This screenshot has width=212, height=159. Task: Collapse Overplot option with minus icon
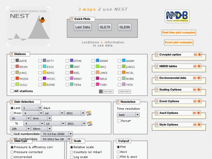tap(195, 54)
